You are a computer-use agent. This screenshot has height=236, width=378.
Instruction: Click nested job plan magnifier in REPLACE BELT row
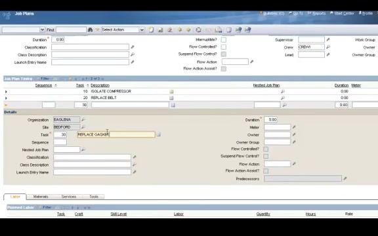(283, 98)
